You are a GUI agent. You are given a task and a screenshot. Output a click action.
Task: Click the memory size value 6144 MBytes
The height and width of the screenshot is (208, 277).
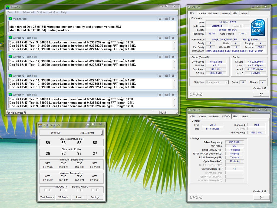point(212,129)
